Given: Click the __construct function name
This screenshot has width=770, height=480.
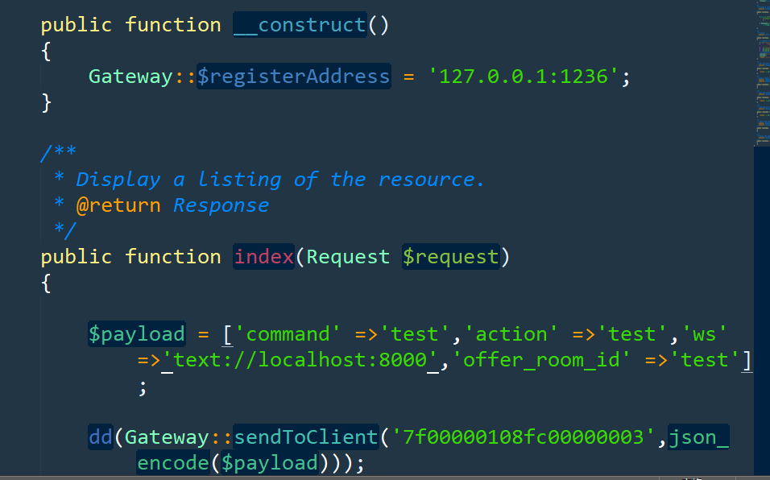Looking at the screenshot, I should tap(300, 24).
